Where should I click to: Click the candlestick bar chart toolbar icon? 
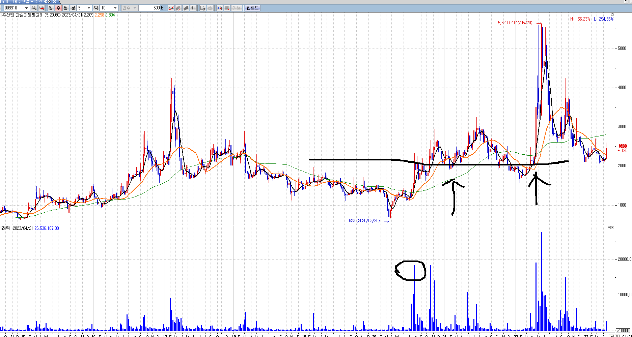pyautogui.click(x=178, y=8)
